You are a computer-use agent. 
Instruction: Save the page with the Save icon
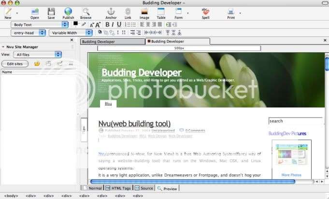click(51, 12)
